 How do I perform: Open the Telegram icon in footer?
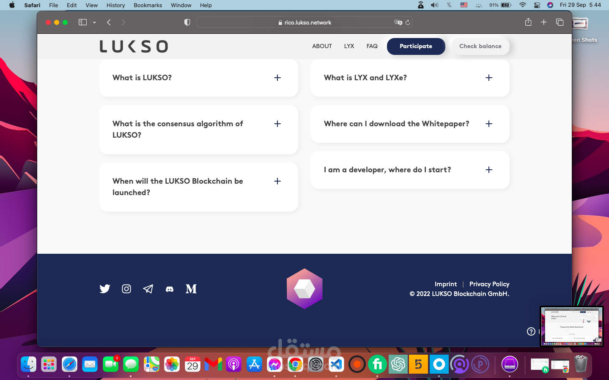point(148,289)
